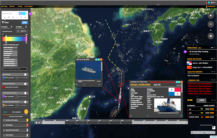217x138 pixels.
Task: Click the timeline play button
Action: pos(39,123)
